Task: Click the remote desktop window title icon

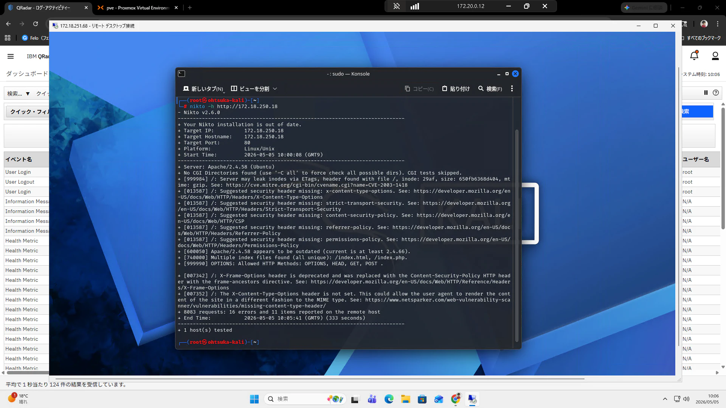Action: coord(55,26)
